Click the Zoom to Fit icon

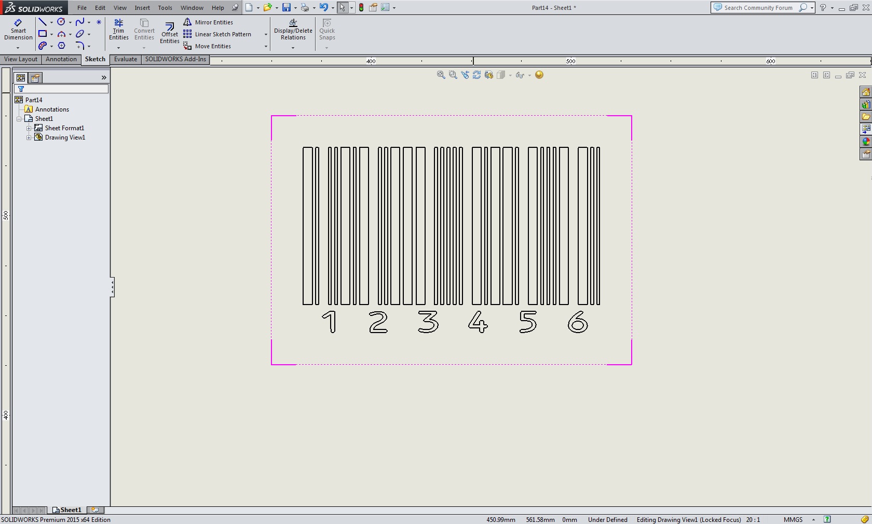441,75
